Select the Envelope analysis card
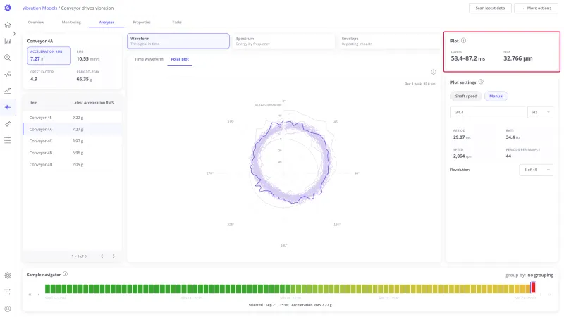The image size is (564, 317). (388, 41)
